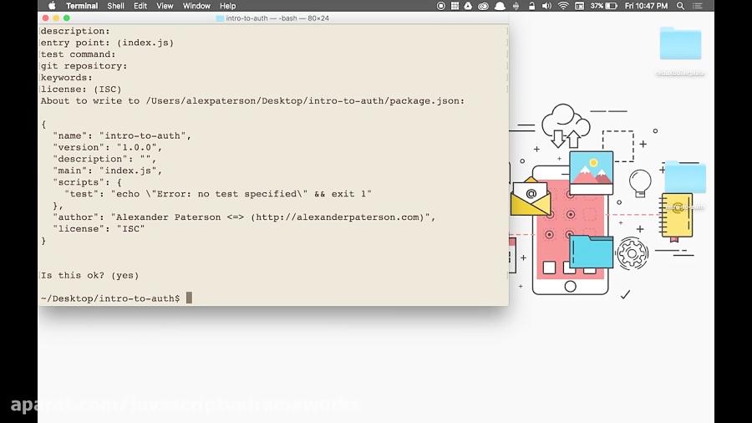
Task: Click the folder proxy icon in title bar
Action: (220, 18)
